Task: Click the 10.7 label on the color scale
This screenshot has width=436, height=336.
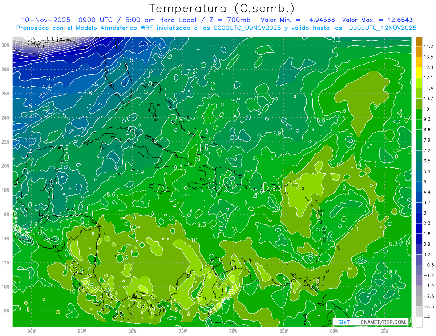Action: click(x=429, y=99)
